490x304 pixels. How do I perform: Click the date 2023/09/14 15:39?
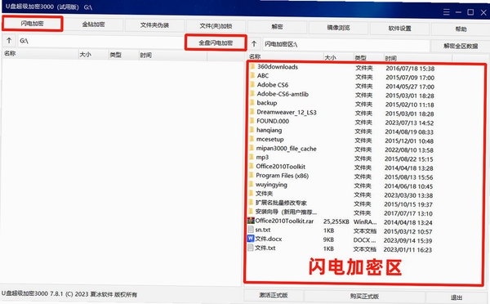point(408,241)
